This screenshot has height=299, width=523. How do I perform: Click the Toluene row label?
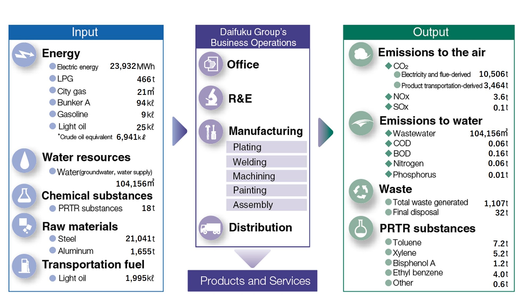[x=407, y=242]
